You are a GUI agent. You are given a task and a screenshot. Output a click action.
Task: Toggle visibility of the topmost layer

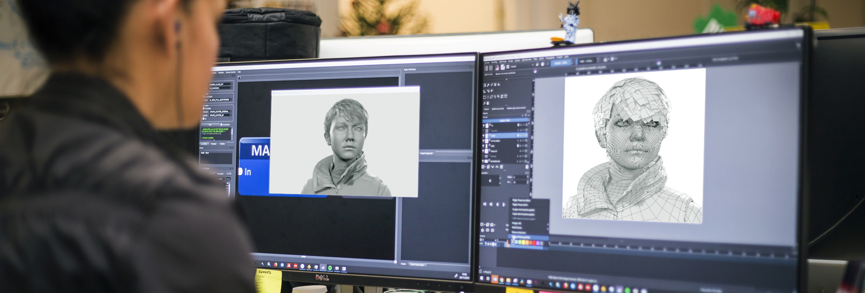(484, 125)
